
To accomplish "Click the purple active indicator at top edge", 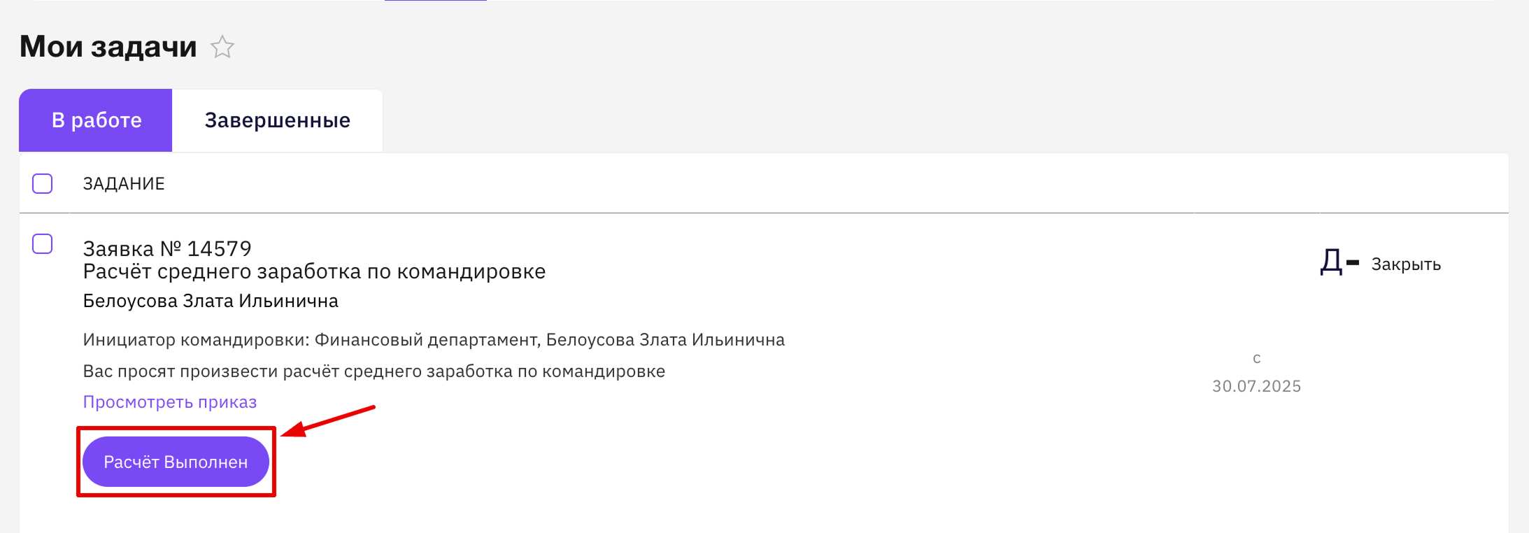I will [436, 1].
